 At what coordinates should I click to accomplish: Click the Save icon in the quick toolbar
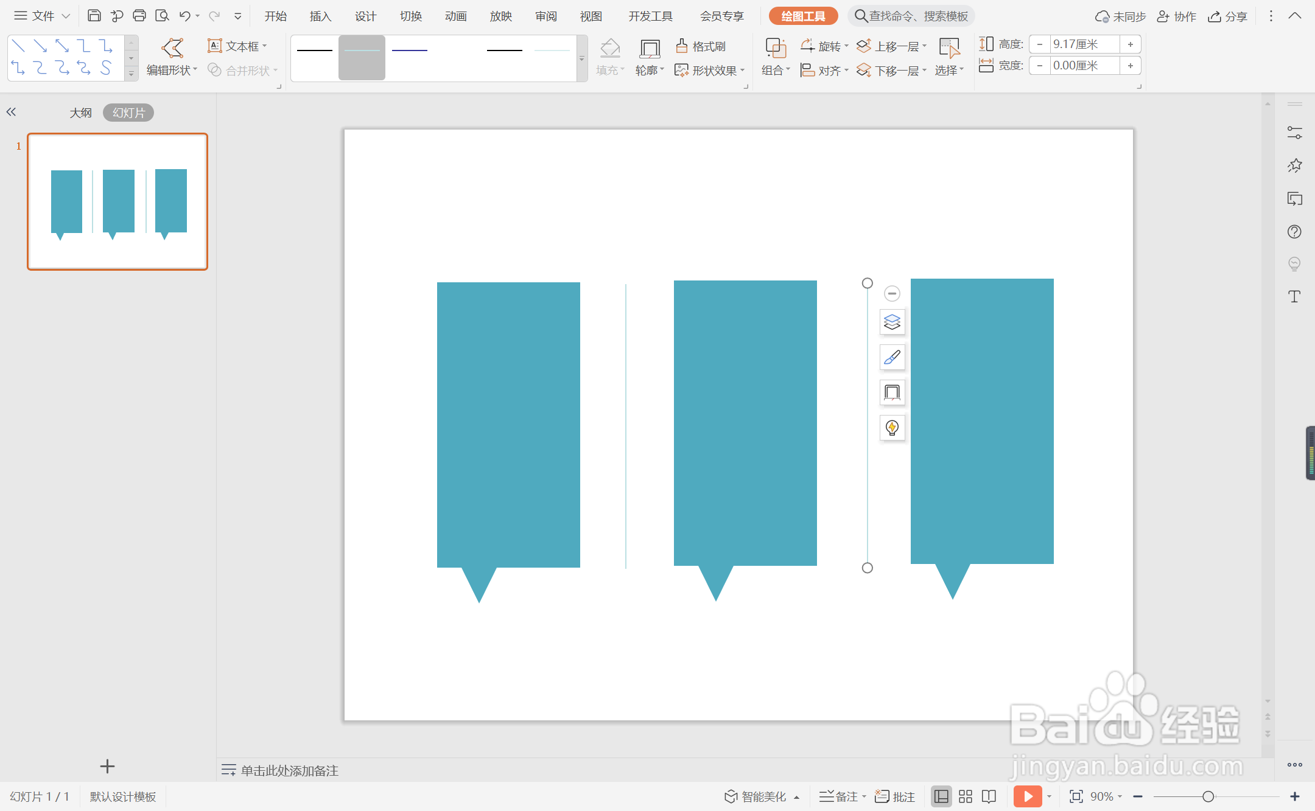click(x=94, y=16)
